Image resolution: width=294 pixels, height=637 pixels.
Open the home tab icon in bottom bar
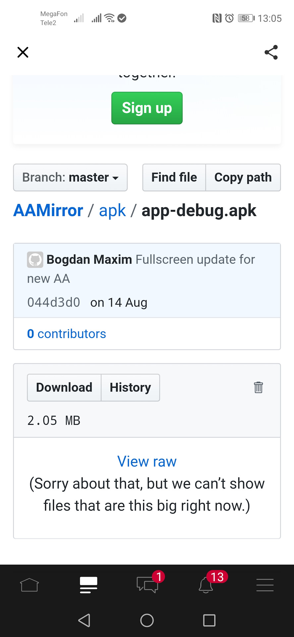pyautogui.click(x=29, y=585)
